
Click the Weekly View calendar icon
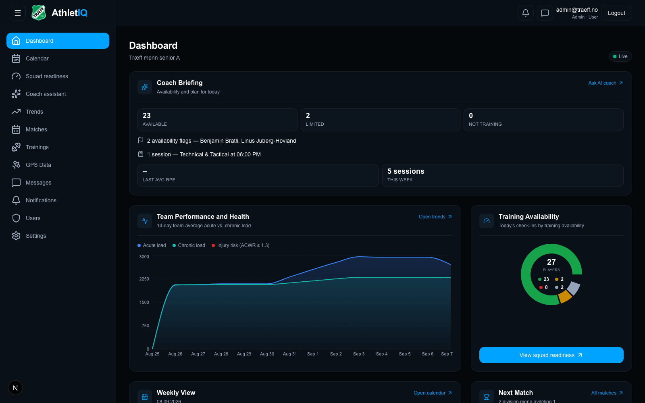(145, 397)
